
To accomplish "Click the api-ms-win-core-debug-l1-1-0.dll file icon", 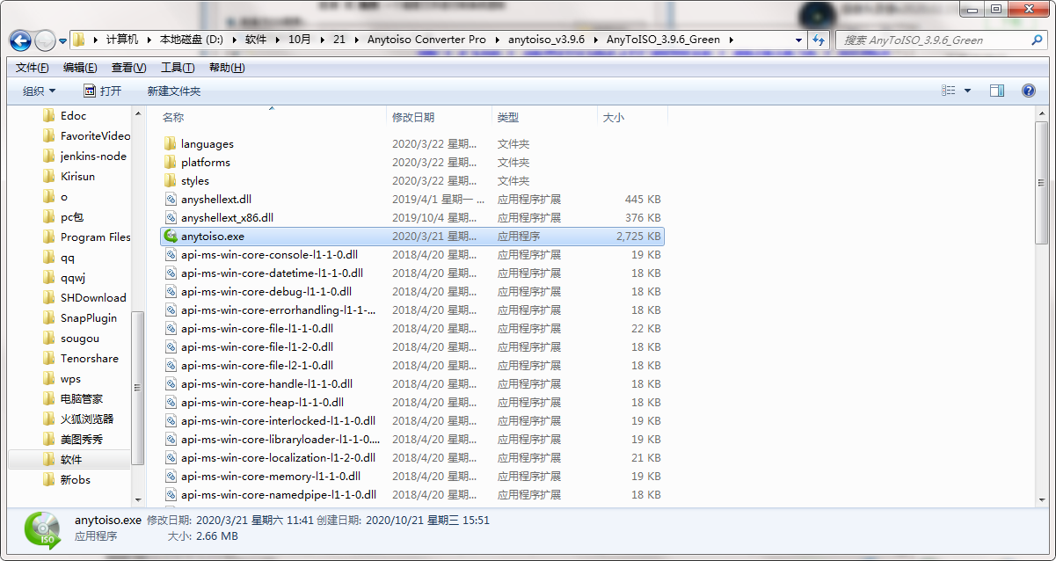I will click(x=171, y=292).
